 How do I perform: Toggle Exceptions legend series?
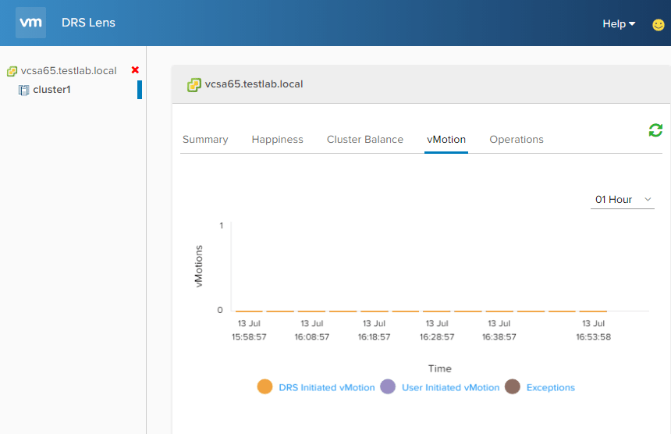pos(550,387)
